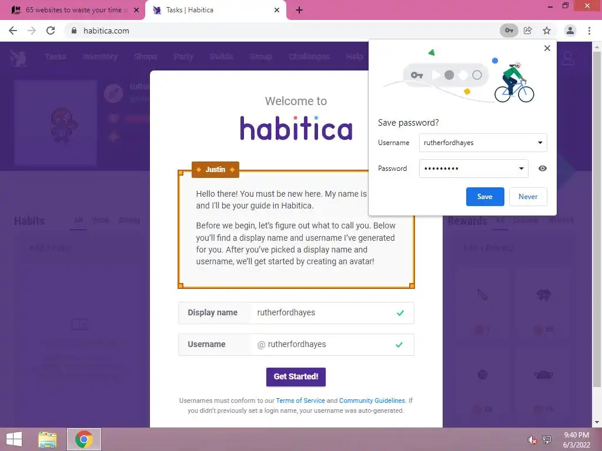Open the password key icon in toolbar
602x451 pixels.
tap(509, 31)
